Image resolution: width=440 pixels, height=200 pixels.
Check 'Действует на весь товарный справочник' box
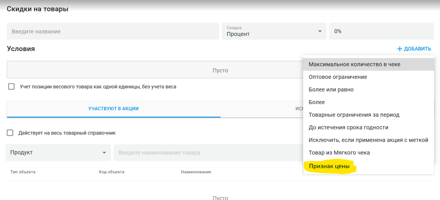coord(10,133)
